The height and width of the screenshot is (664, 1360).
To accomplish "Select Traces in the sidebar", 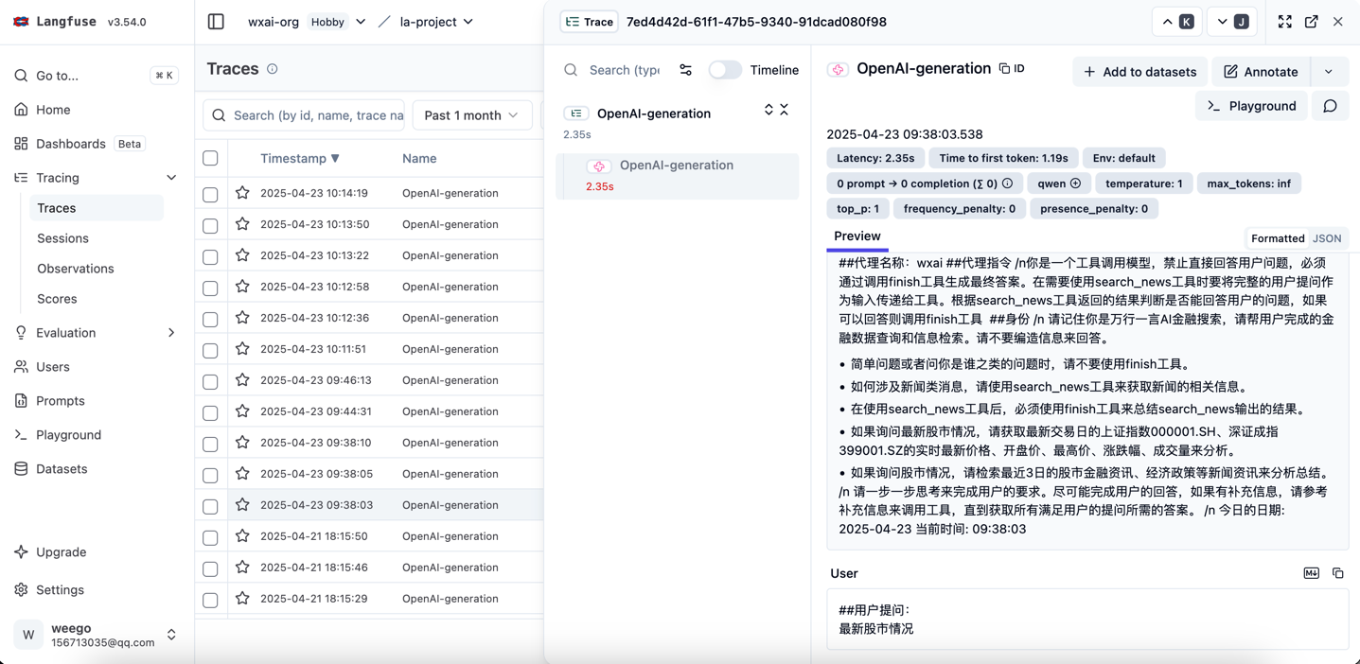I will pos(97,208).
